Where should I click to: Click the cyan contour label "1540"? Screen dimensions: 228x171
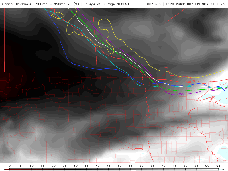click(187, 86)
